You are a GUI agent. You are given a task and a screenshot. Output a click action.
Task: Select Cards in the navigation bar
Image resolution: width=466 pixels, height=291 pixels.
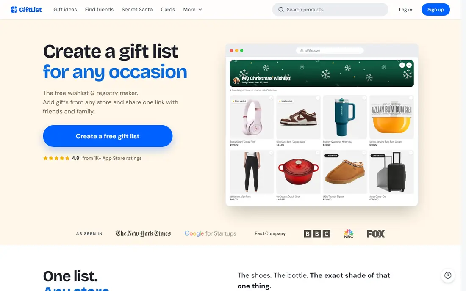[168, 9]
